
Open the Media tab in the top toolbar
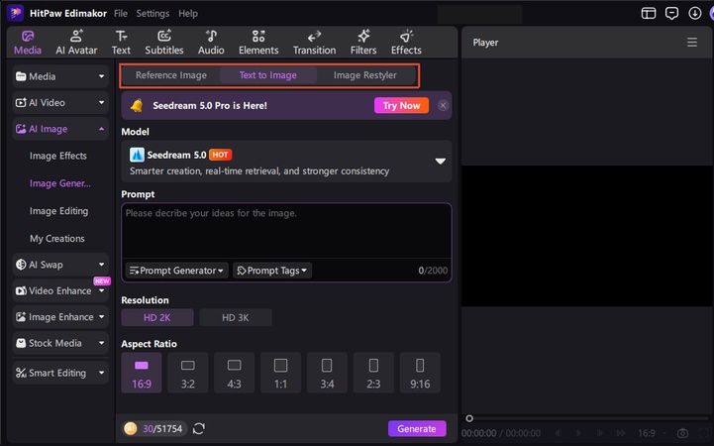[x=28, y=43]
